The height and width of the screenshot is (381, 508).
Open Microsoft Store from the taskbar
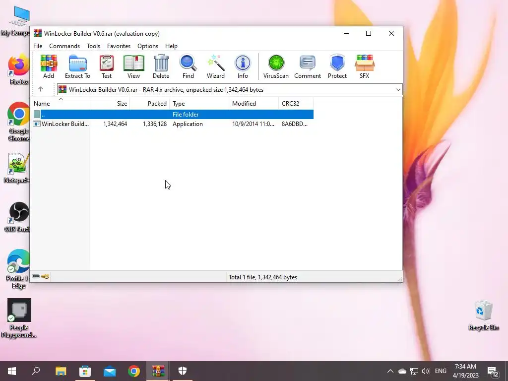pyautogui.click(x=85, y=371)
